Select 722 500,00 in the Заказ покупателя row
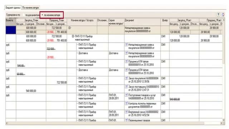This screenshot has height=129, width=229. 62,82
